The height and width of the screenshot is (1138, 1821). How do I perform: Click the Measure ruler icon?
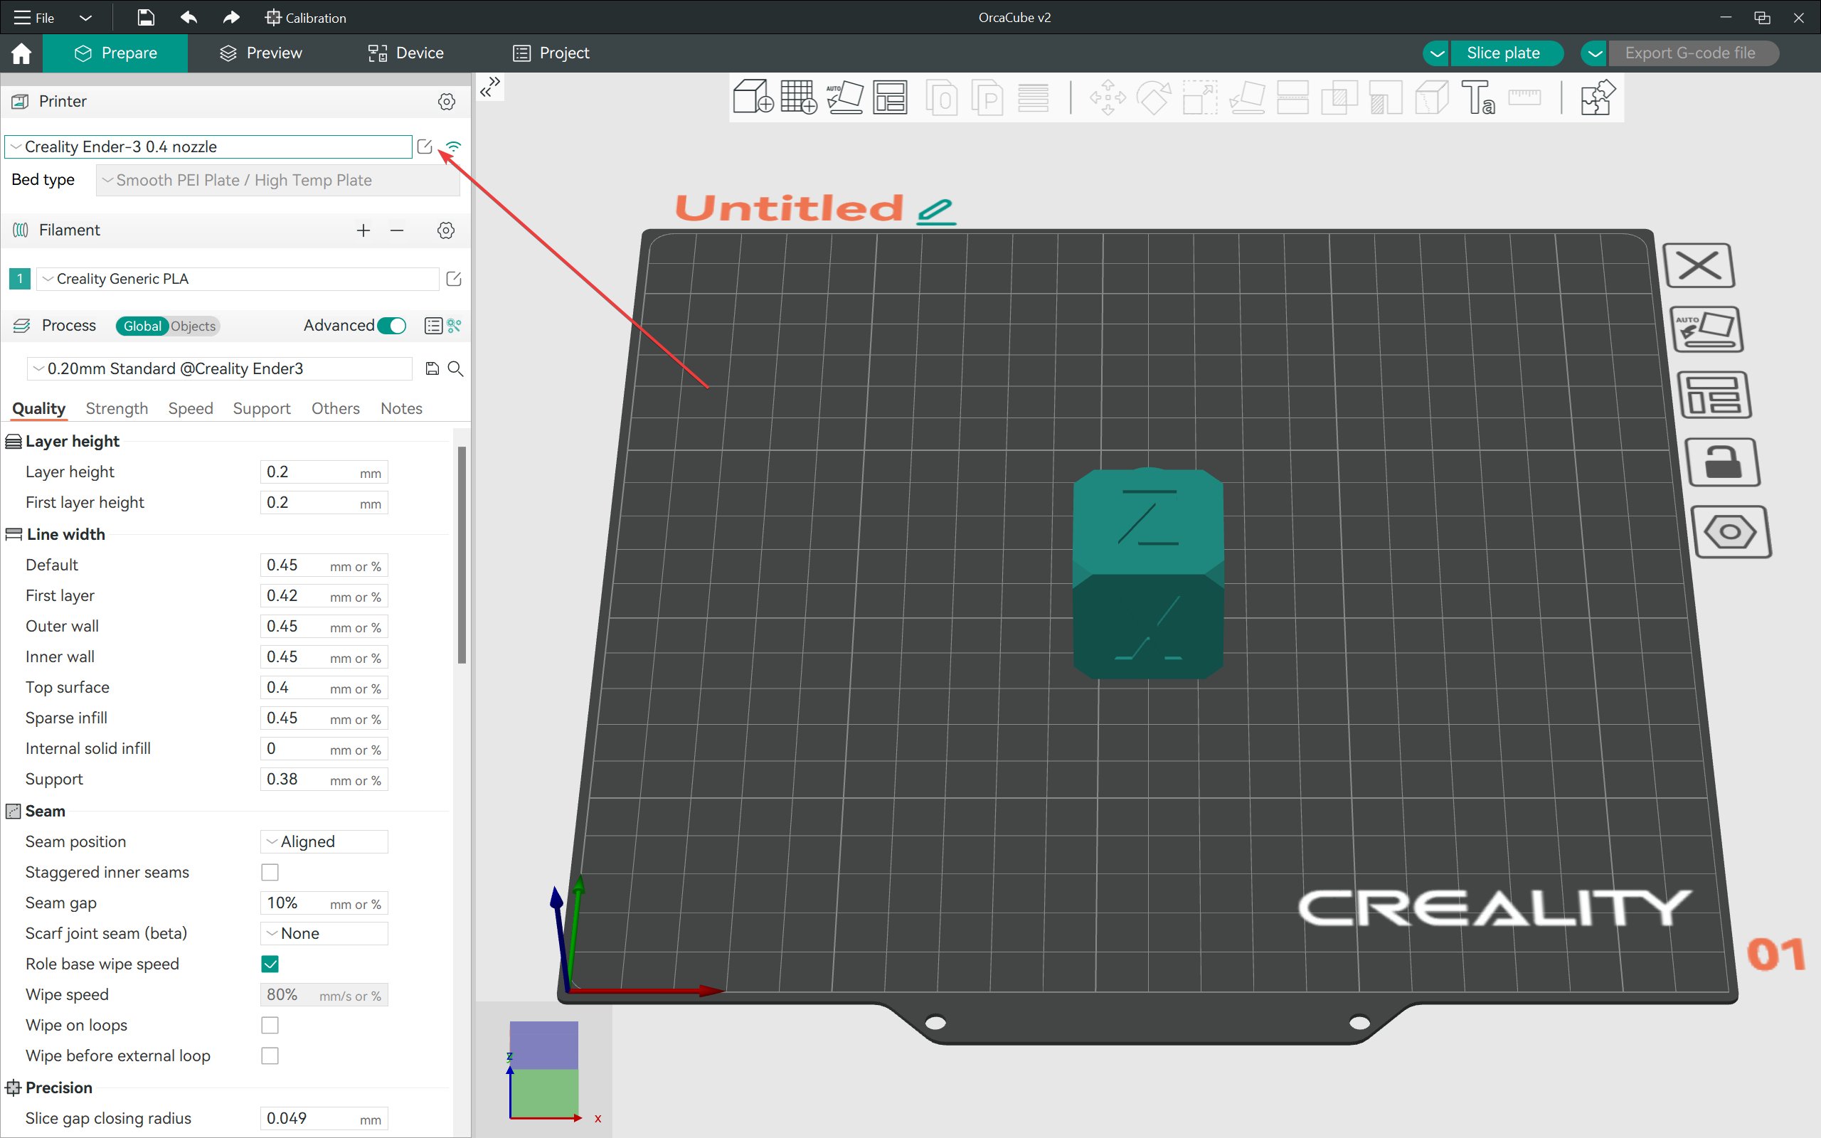point(1524,97)
